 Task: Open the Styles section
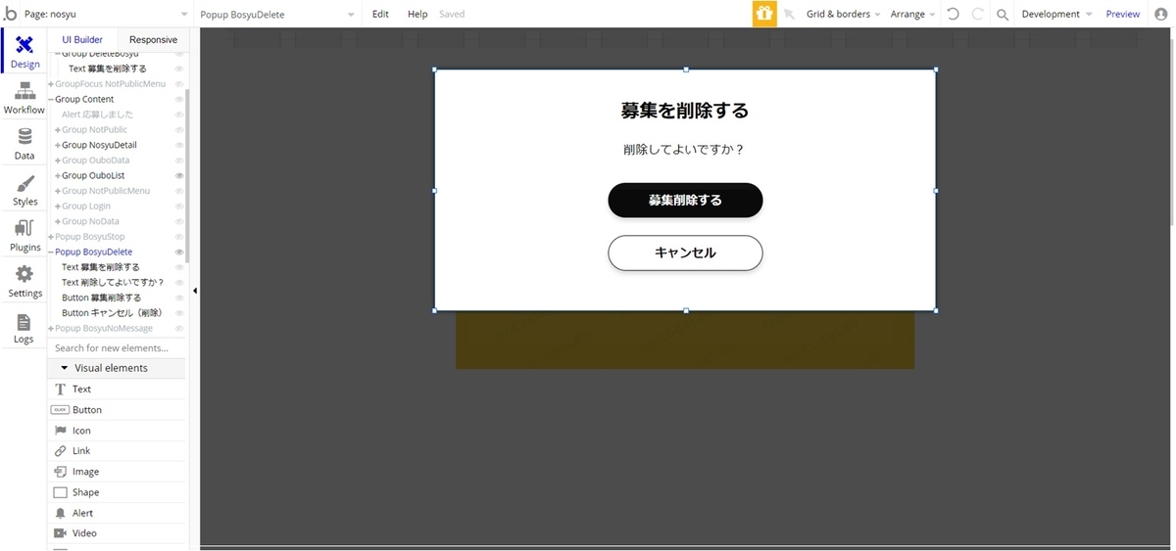pyautogui.click(x=24, y=190)
